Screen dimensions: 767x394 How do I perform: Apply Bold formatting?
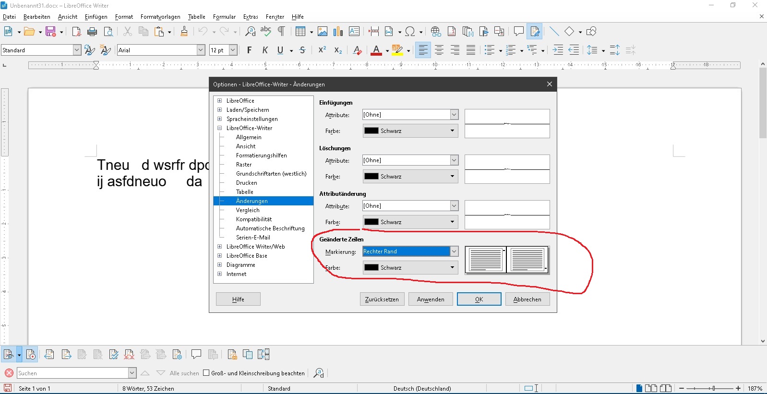pos(249,50)
